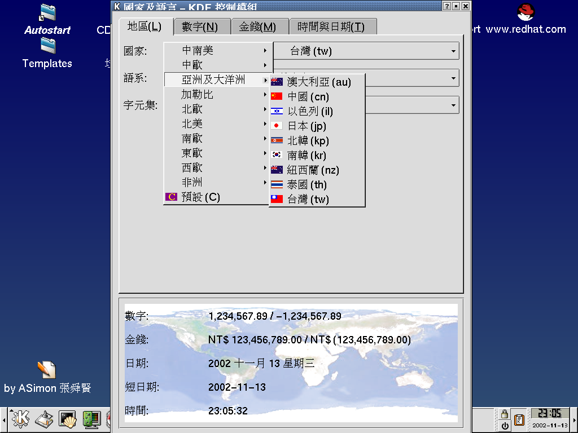Open the Control Center monitor icon in panel
Image resolution: width=578 pixels, height=433 pixels.
coord(91,419)
